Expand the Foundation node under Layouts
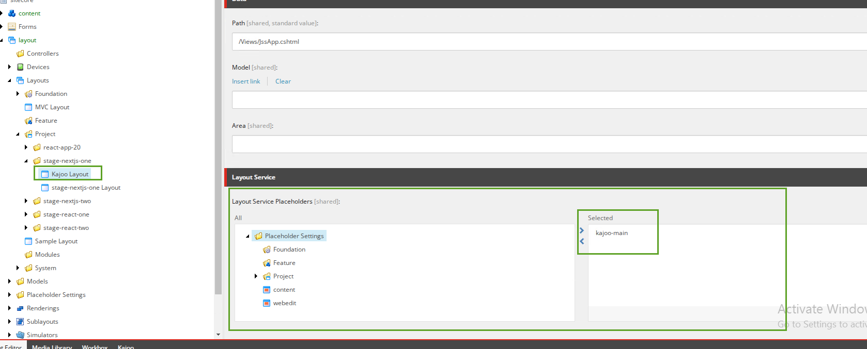This screenshot has width=867, height=349. (18, 94)
